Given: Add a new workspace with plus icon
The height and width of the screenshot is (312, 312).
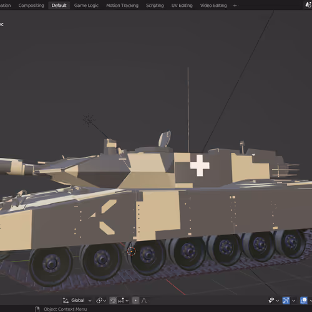Looking at the screenshot, I should coord(235,6).
